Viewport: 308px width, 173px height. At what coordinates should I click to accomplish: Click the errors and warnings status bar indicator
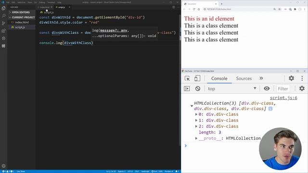8,172
